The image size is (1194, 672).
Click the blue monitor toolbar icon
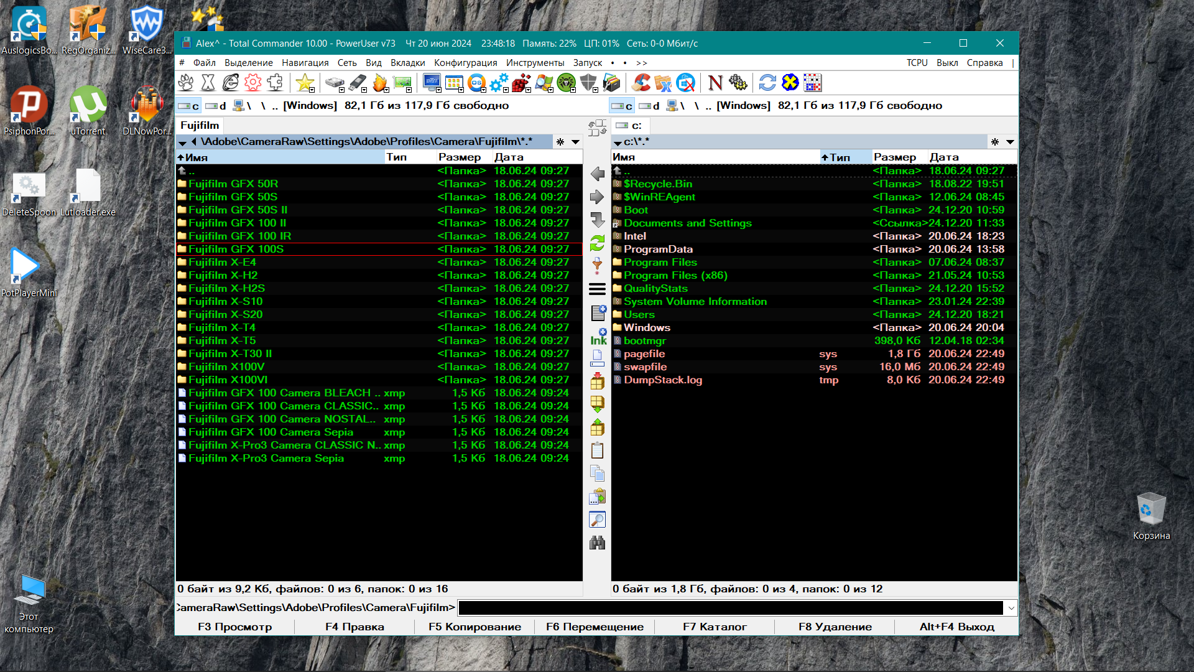tap(431, 83)
